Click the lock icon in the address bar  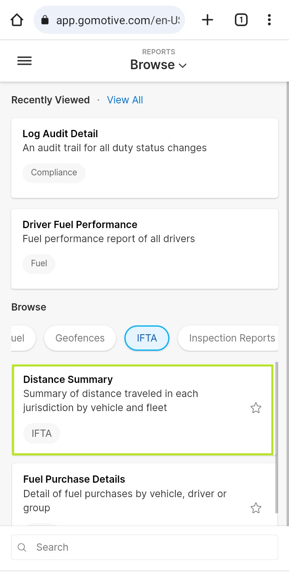[x=45, y=20]
